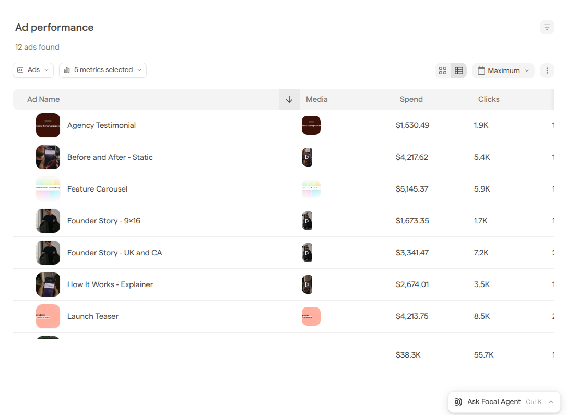The image size is (567, 415).
Task: Click the Ad Name column header
Action: (43, 99)
